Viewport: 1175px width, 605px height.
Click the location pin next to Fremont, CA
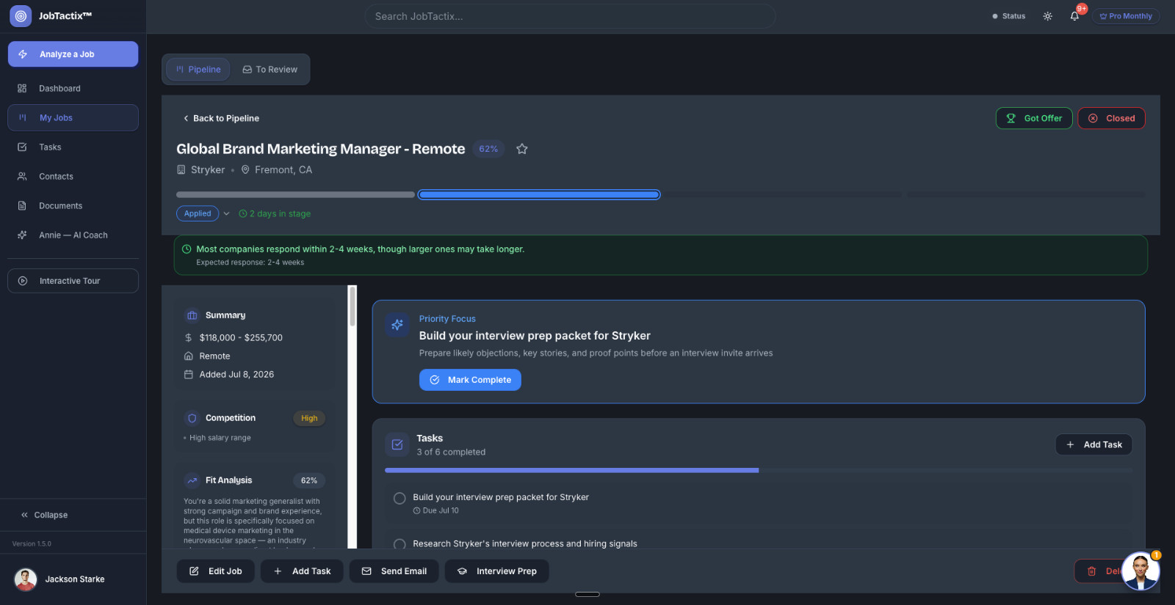[245, 170]
